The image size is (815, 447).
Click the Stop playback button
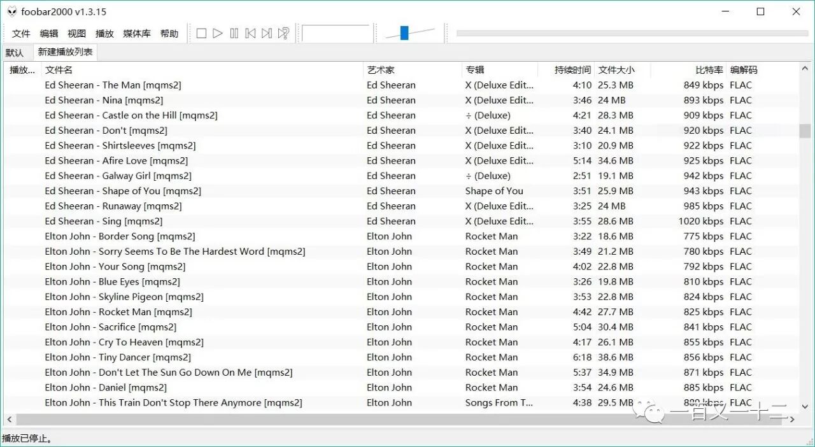click(x=201, y=33)
